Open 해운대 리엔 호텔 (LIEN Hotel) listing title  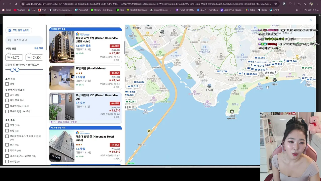click(x=97, y=40)
